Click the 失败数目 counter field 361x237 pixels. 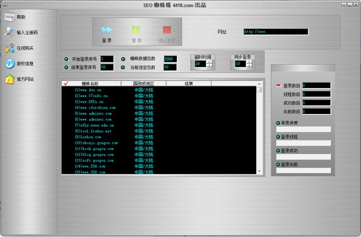(x=316, y=112)
